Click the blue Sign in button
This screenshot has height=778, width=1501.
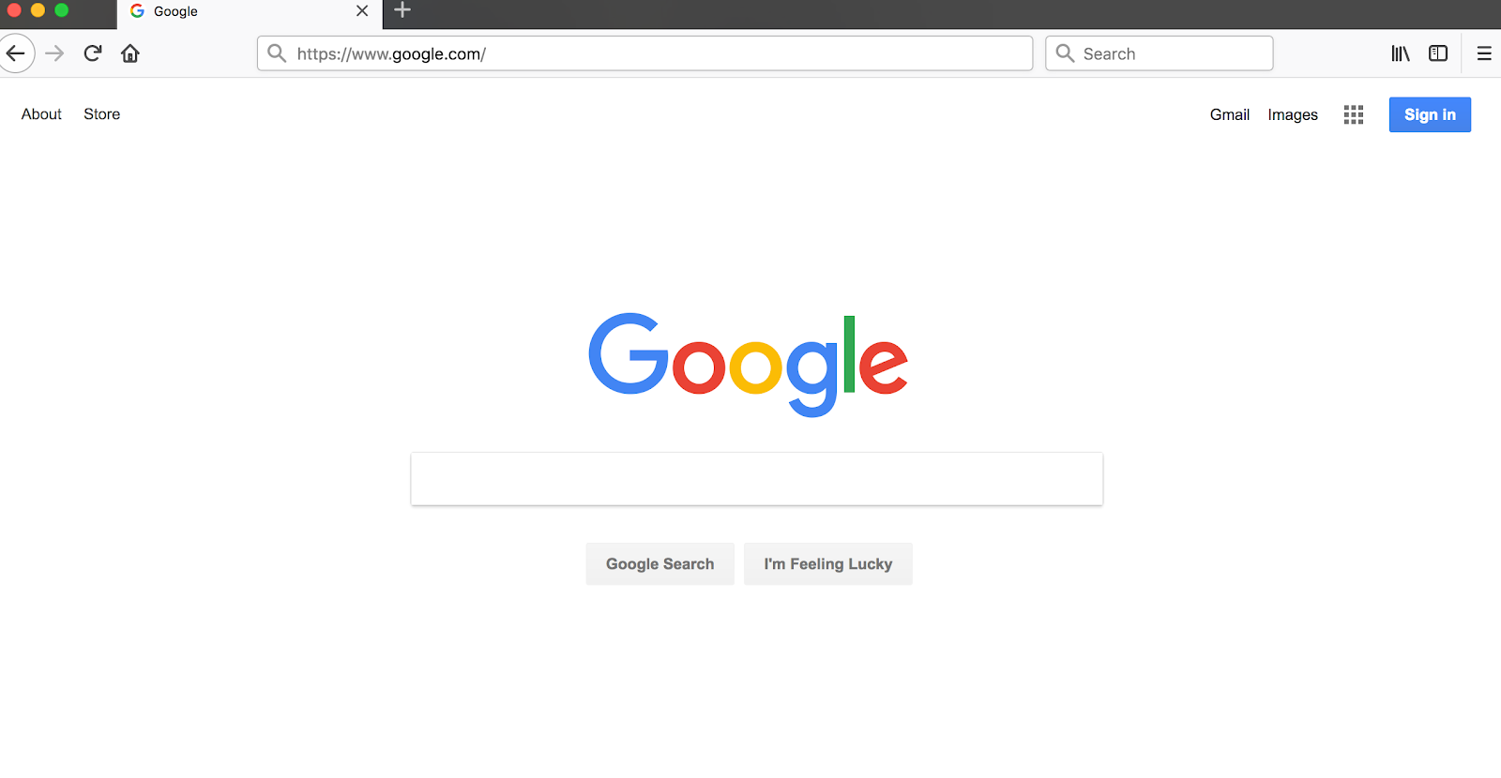pyautogui.click(x=1430, y=114)
